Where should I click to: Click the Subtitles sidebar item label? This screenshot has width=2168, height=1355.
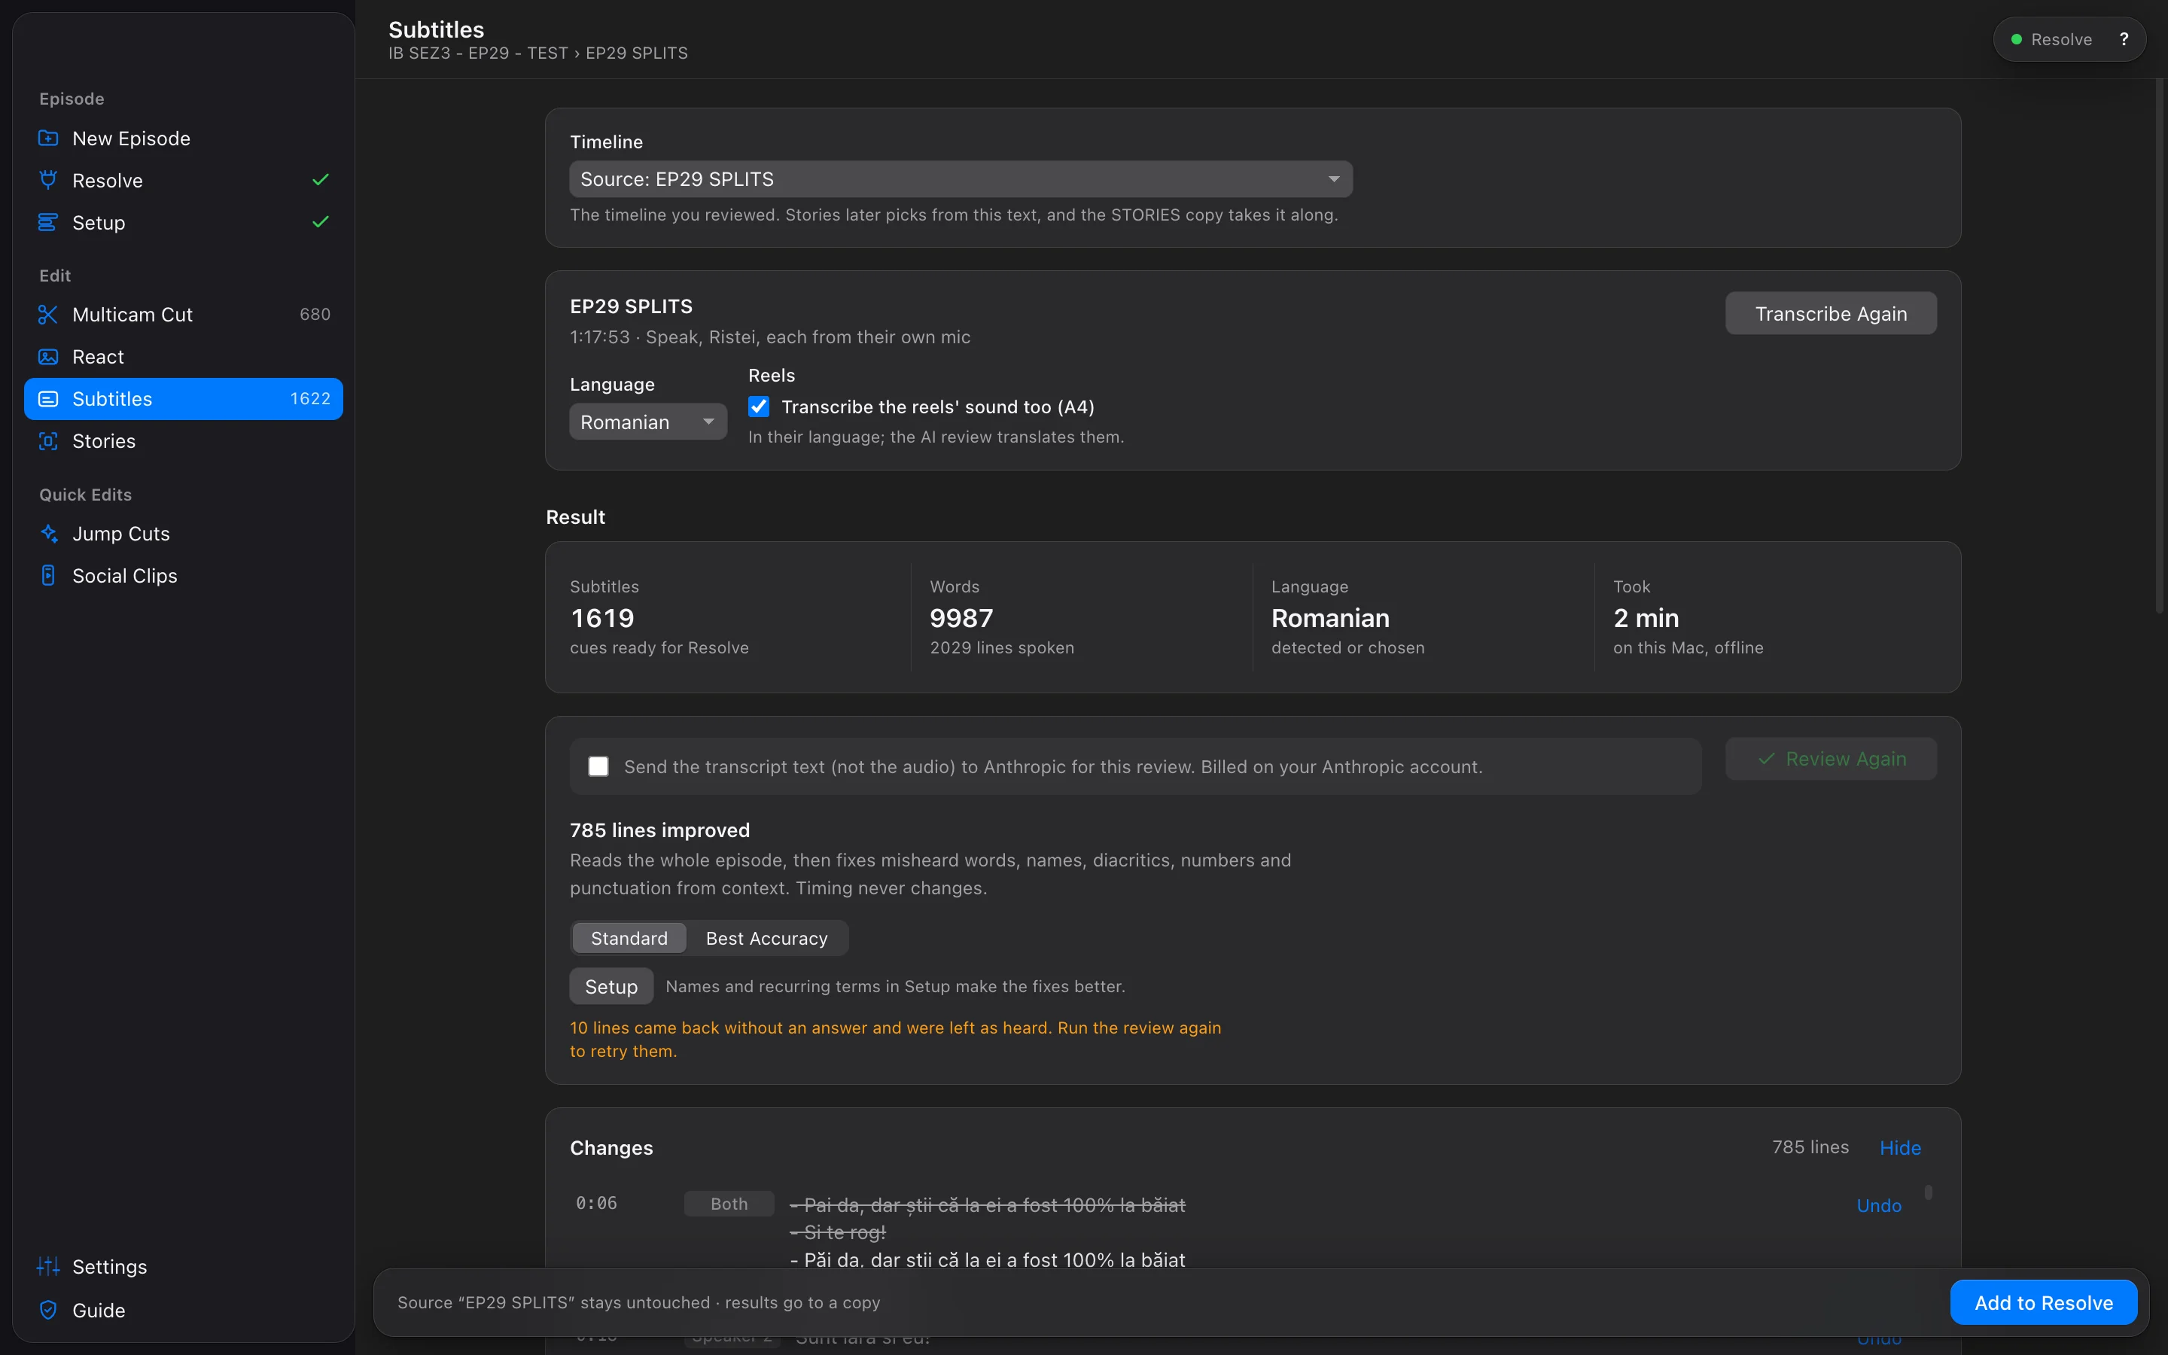[x=112, y=399]
